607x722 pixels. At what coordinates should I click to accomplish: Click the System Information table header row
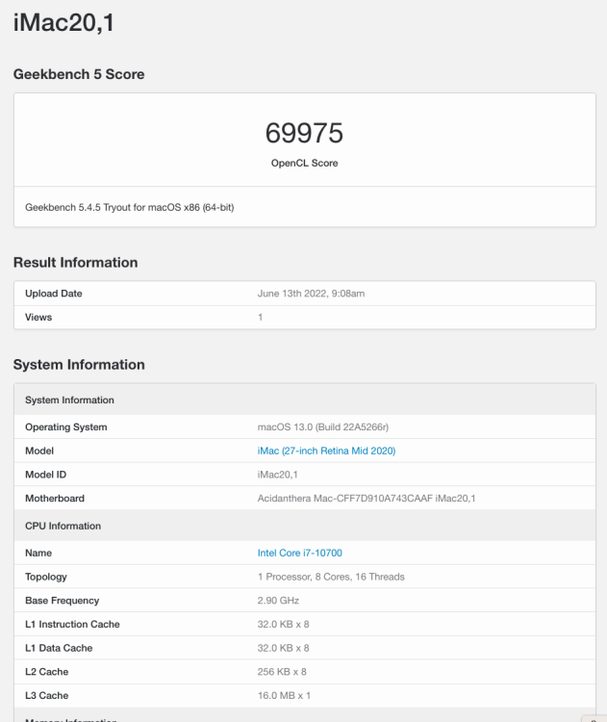(305, 400)
